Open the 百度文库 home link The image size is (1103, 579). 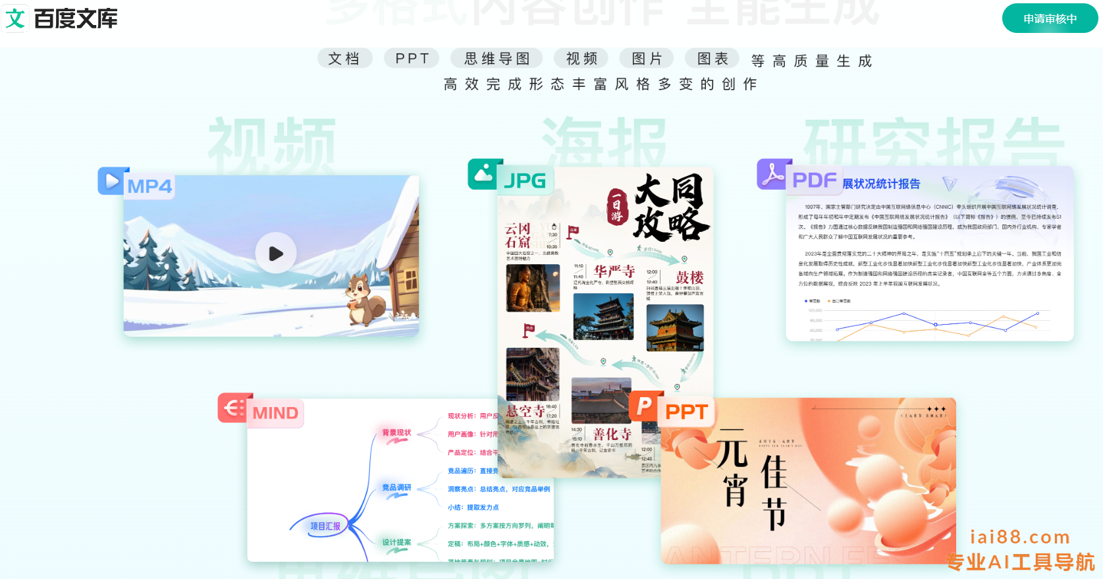pyautogui.click(x=61, y=18)
